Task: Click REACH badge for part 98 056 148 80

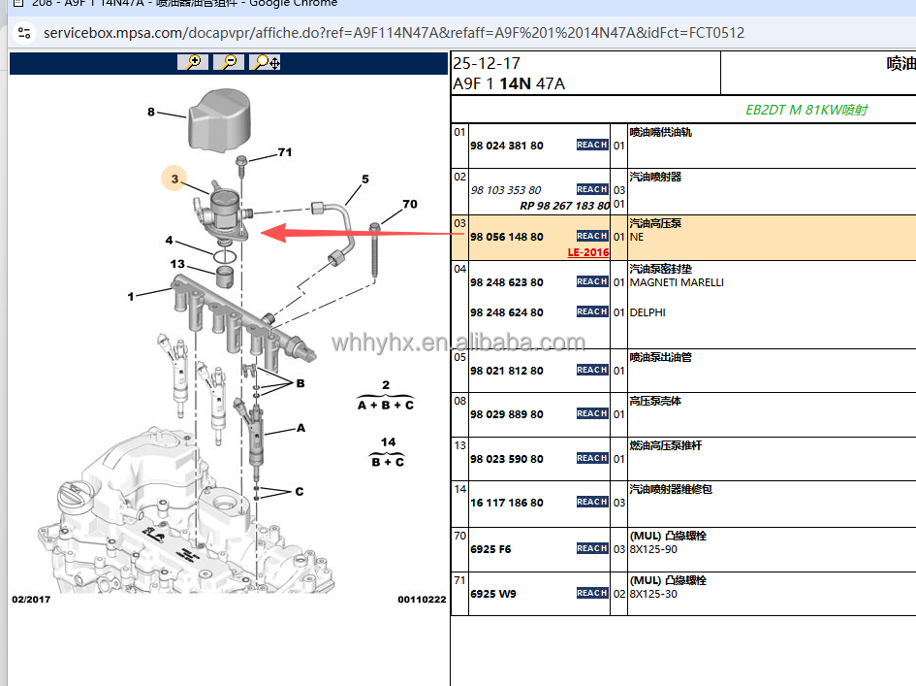Action: (x=592, y=236)
